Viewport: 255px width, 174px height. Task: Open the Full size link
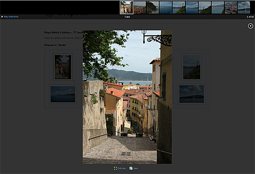[122, 168]
